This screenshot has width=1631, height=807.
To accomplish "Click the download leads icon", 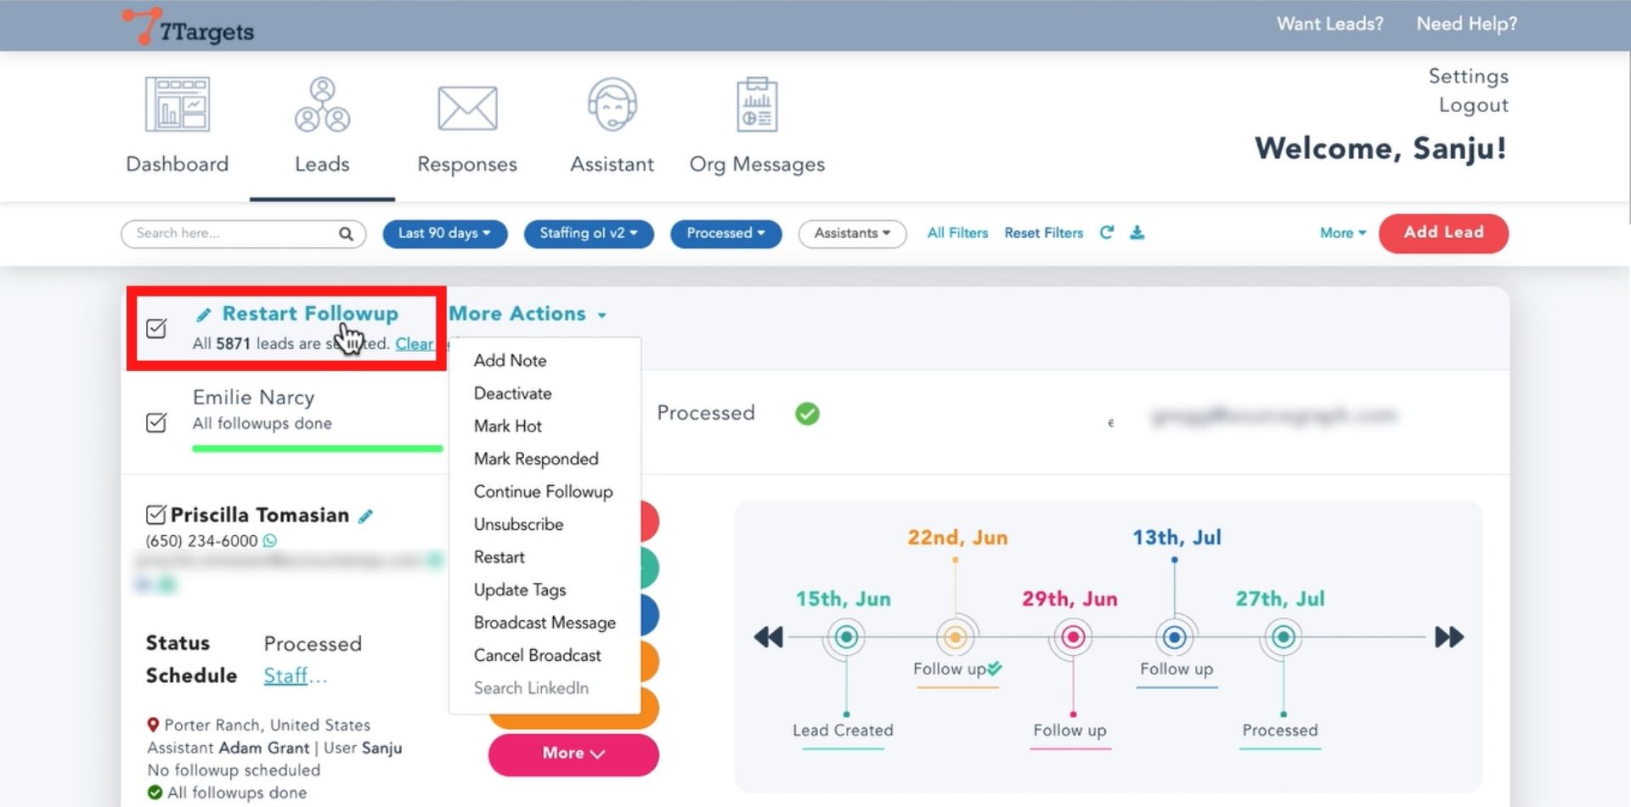I will coord(1137,233).
